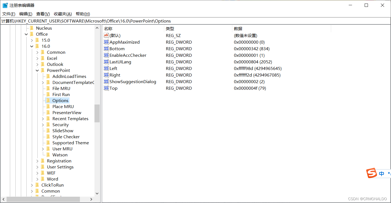
Task: Click the folder icon next to Excel
Action: click(43, 58)
